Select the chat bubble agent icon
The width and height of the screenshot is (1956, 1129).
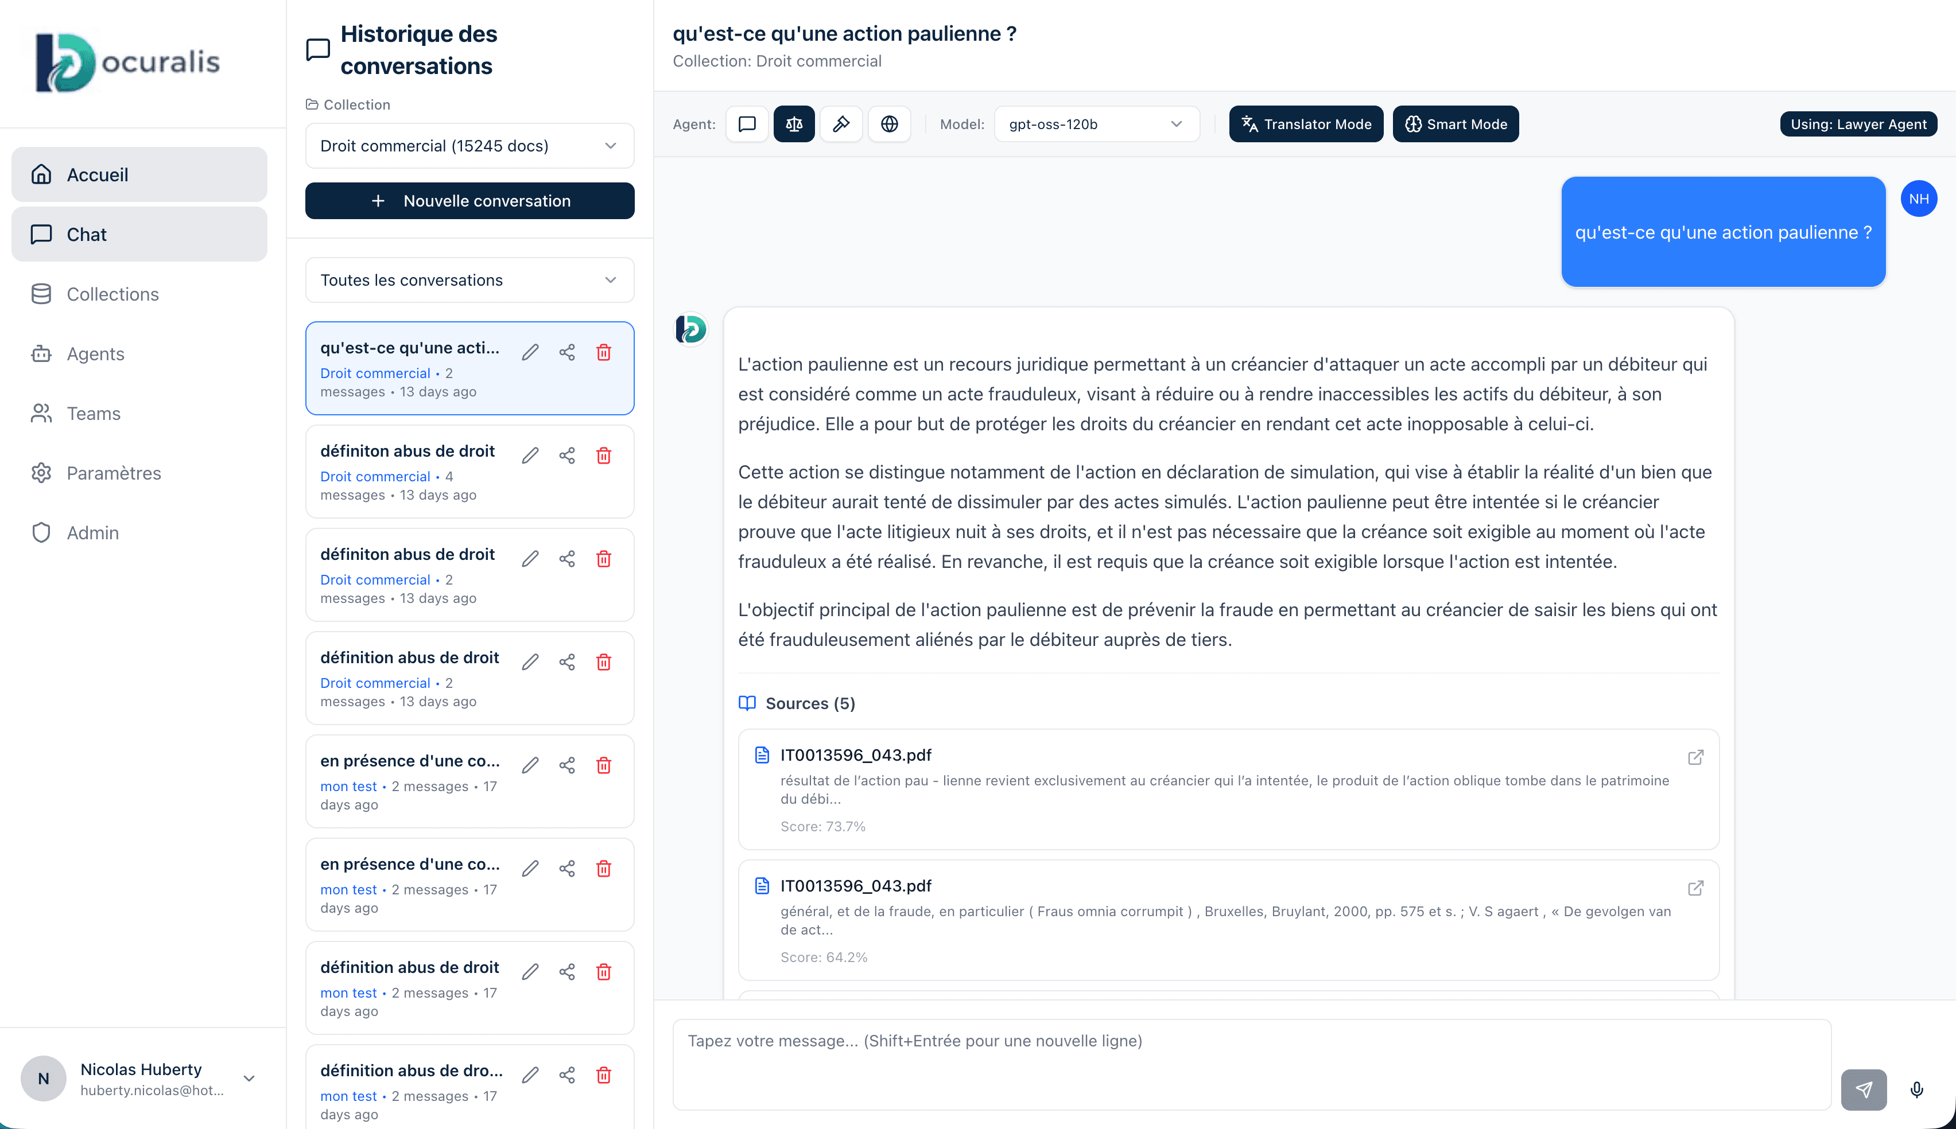coord(746,124)
